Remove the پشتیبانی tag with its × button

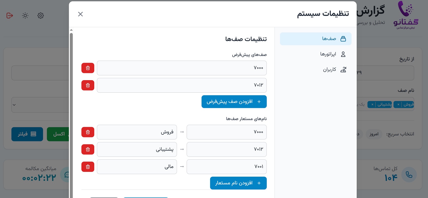tap(372, 104)
